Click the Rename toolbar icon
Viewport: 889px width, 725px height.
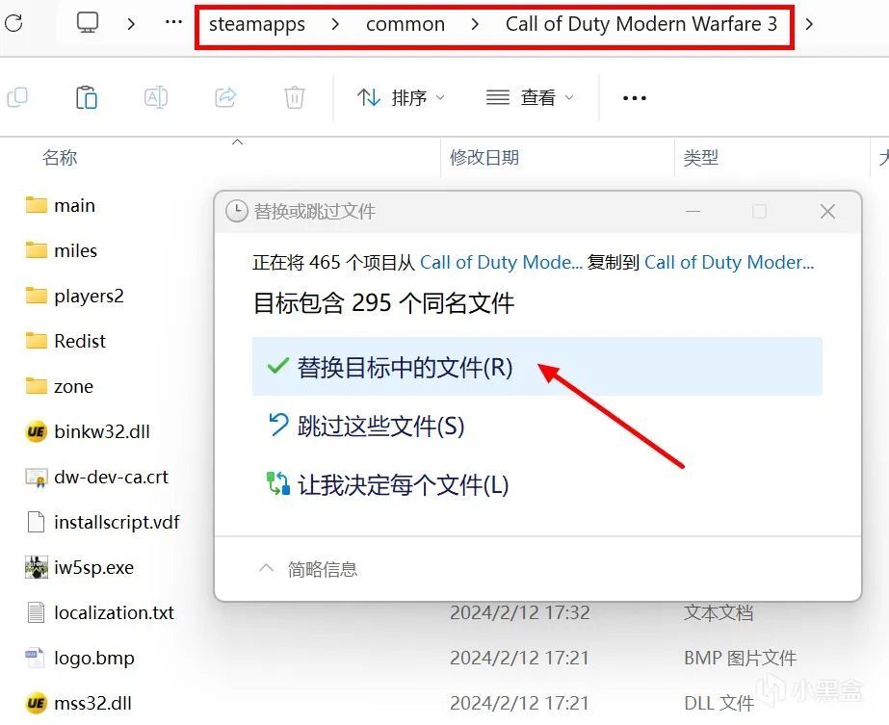point(156,97)
